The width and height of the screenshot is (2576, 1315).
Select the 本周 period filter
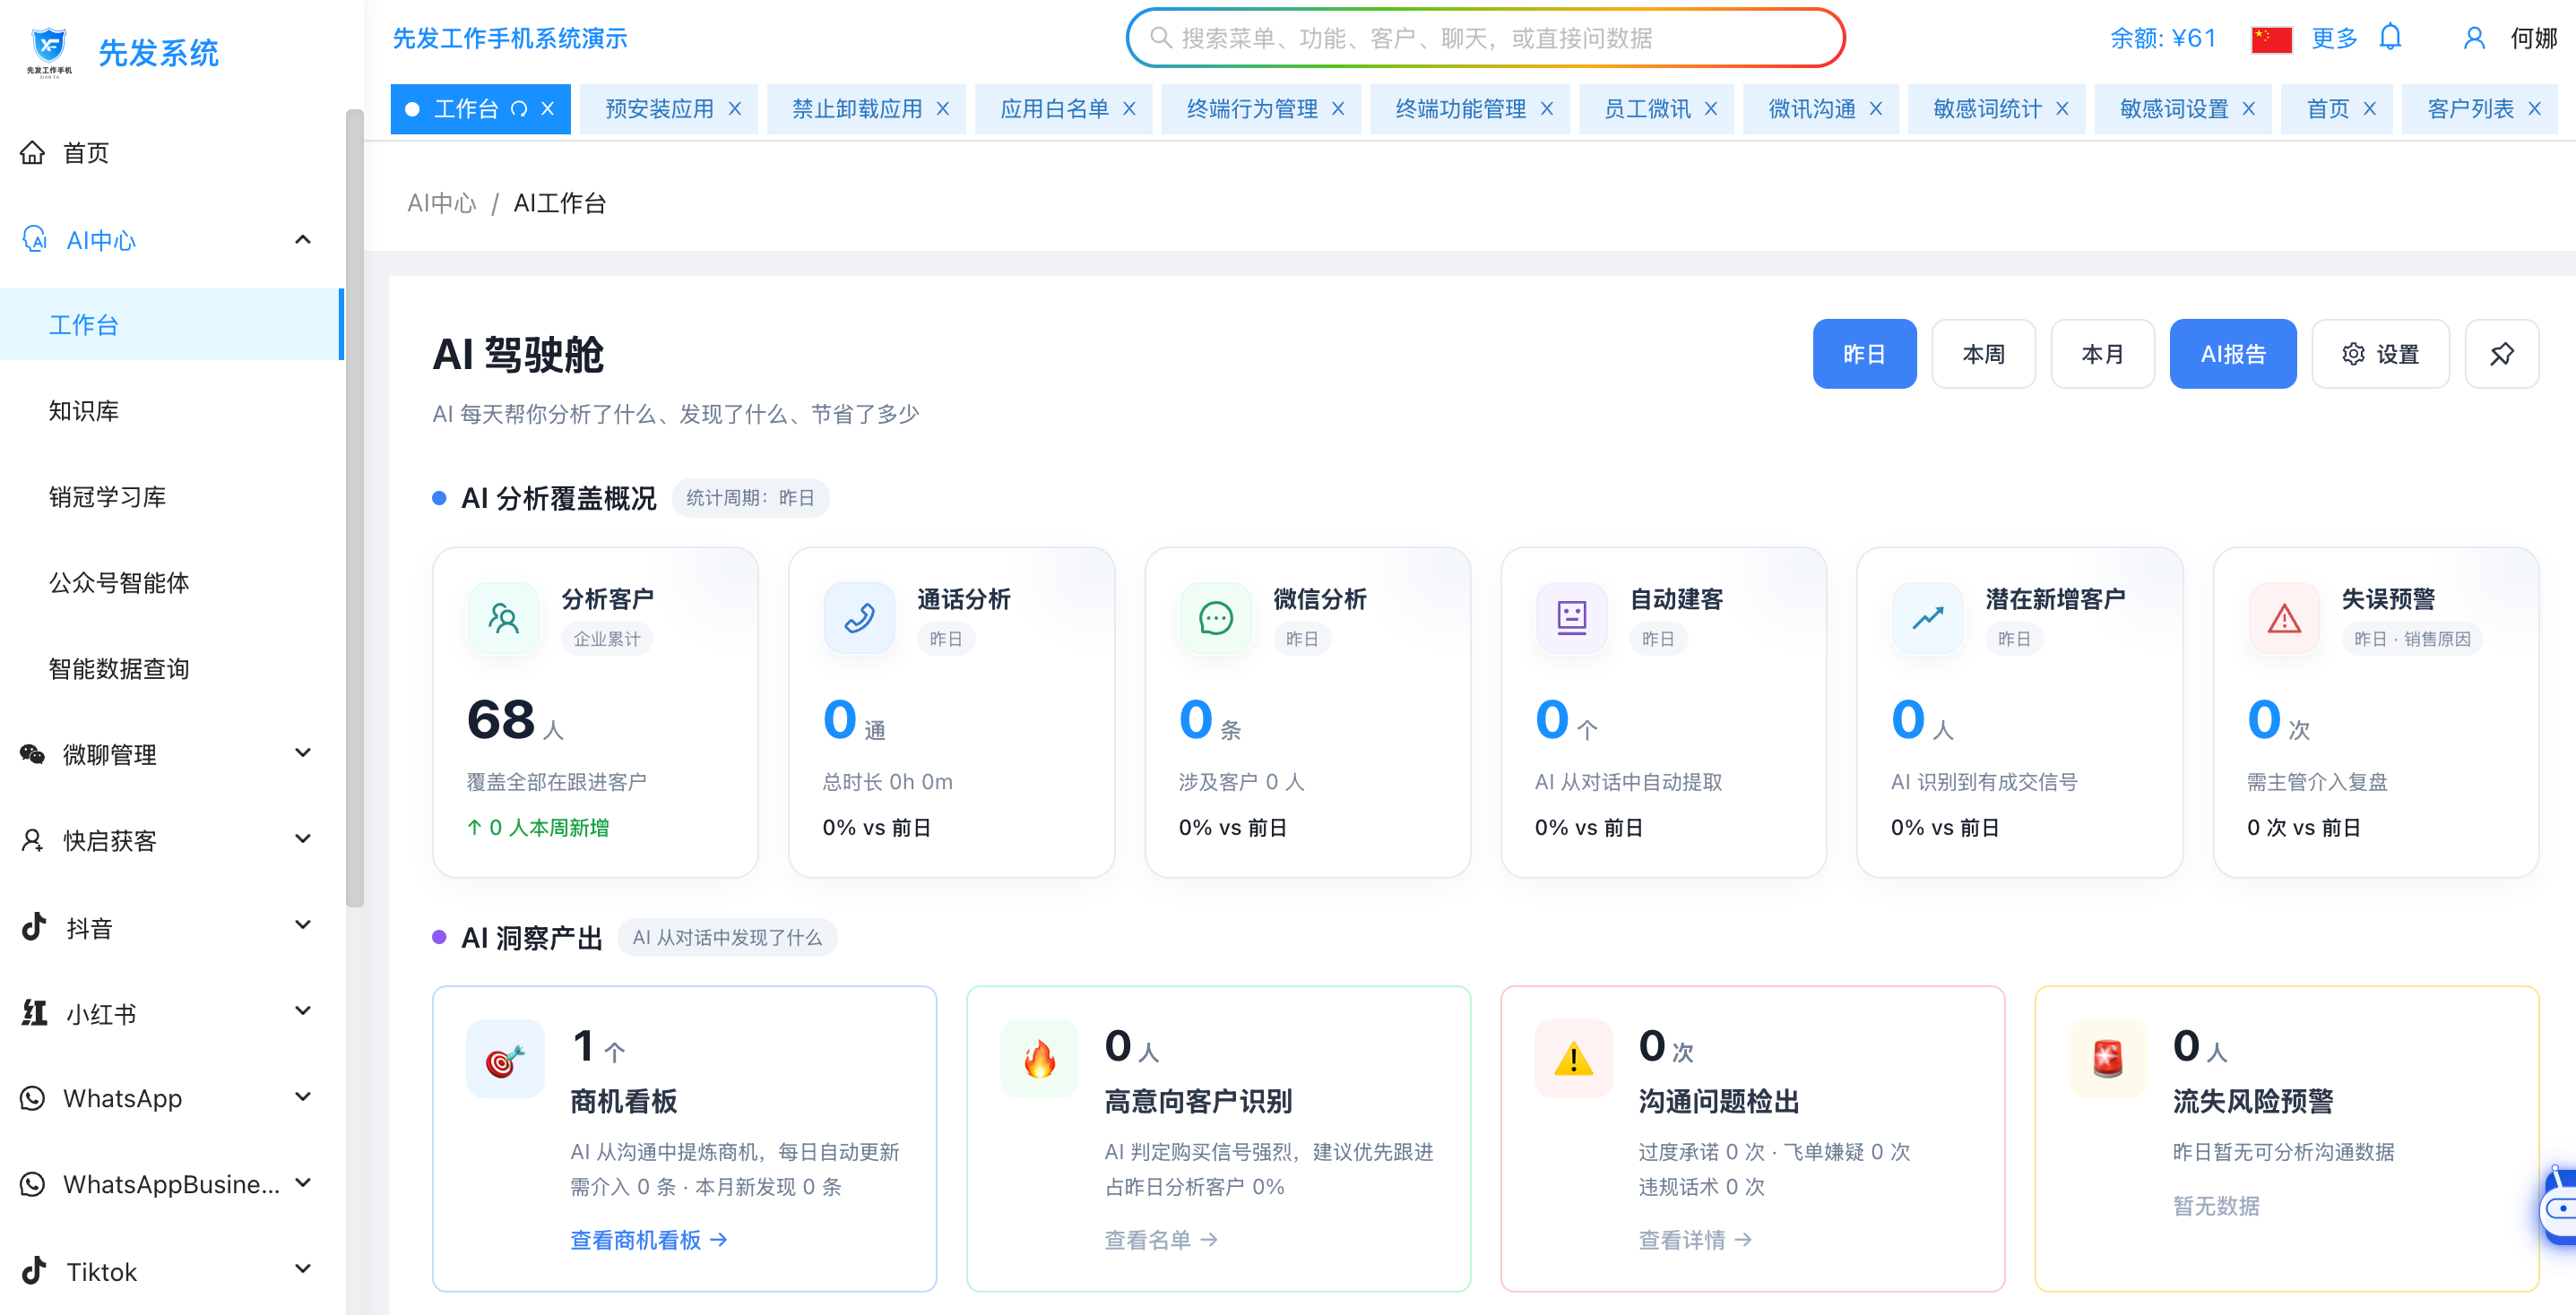coord(1983,354)
